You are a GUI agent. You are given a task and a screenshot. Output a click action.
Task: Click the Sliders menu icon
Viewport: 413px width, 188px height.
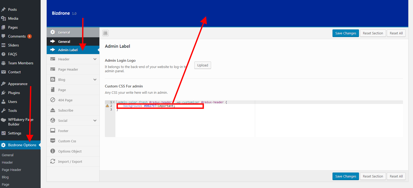tap(3, 45)
